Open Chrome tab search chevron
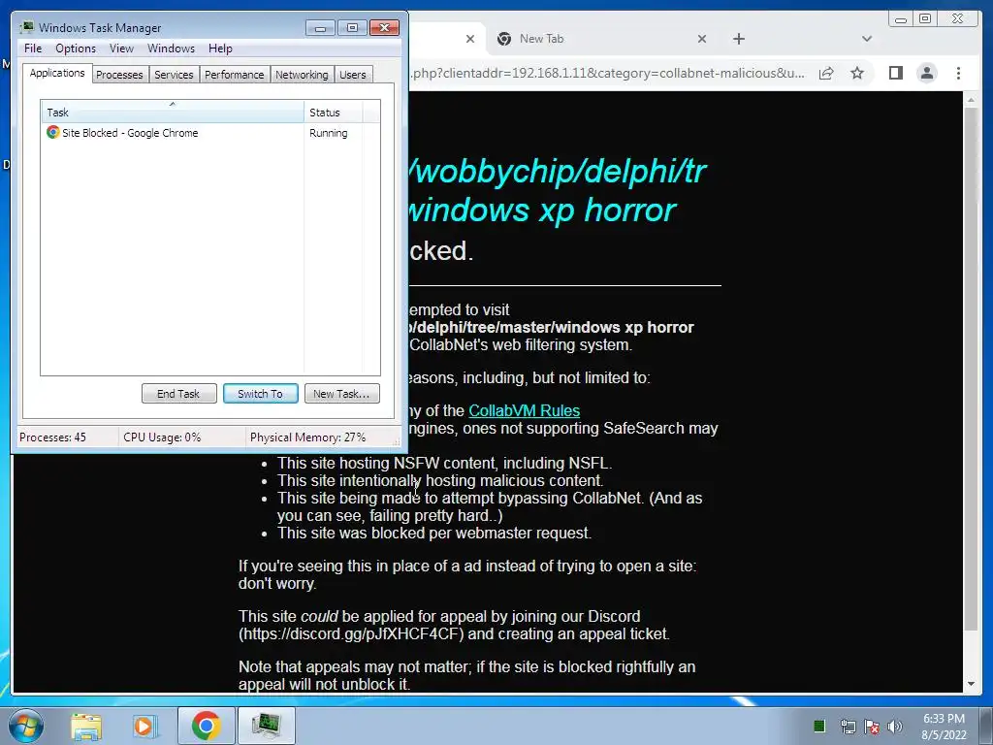993x745 pixels. (x=867, y=39)
